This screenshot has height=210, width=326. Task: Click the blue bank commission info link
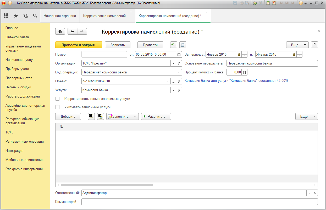pyautogui.click(x=236, y=81)
